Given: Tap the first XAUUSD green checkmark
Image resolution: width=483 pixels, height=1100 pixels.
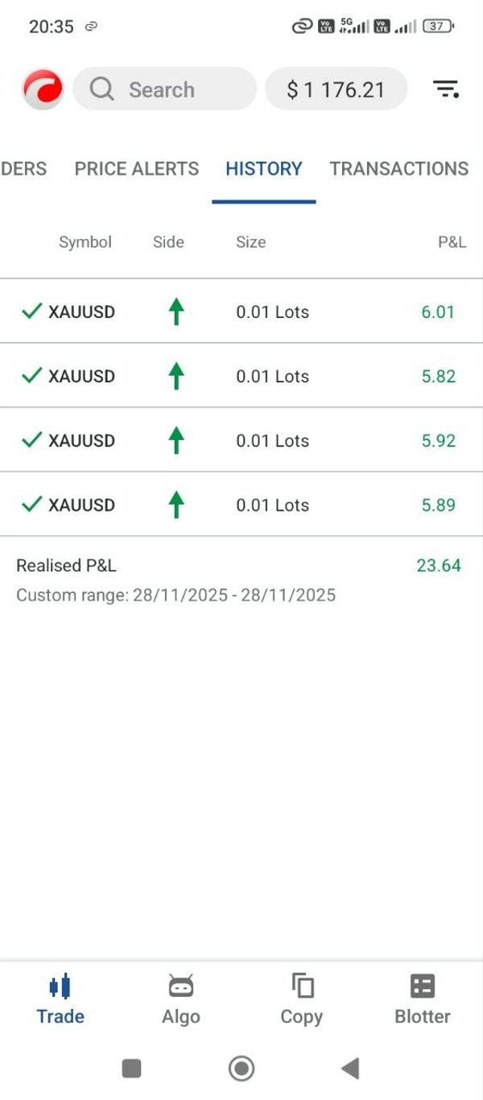Looking at the screenshot, I should tap(31, 311).
